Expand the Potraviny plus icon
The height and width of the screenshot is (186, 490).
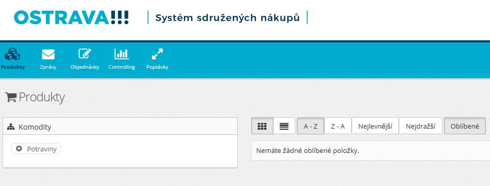point(19,149)
